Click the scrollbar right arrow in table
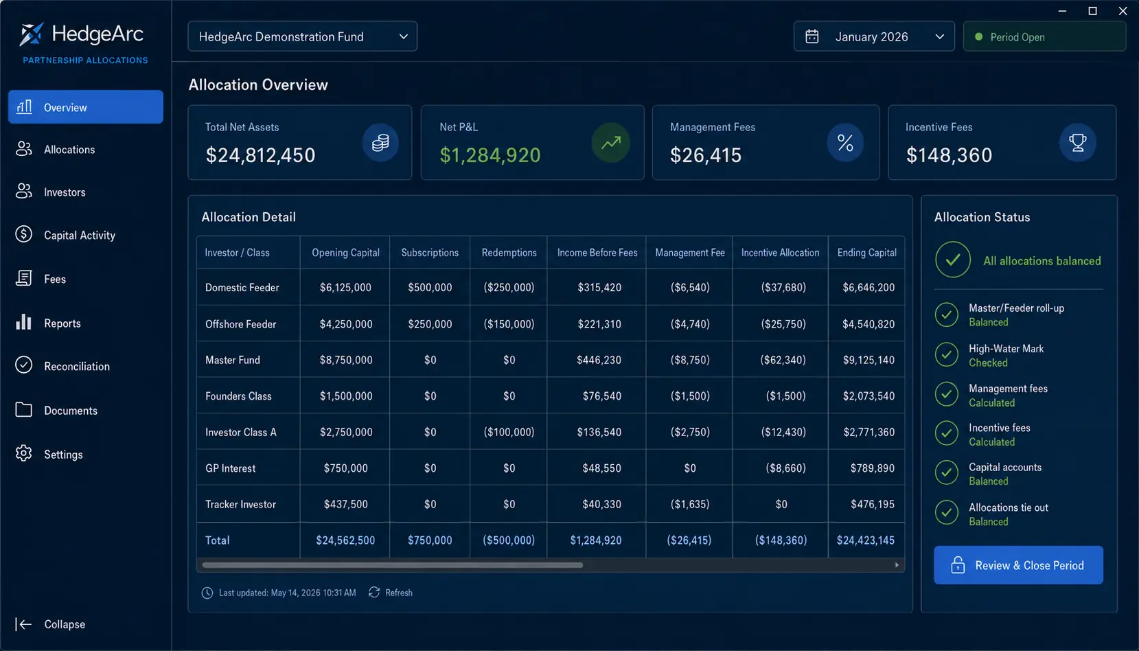The width and height of the screenshot is (1139, 651). click(897, 565)
